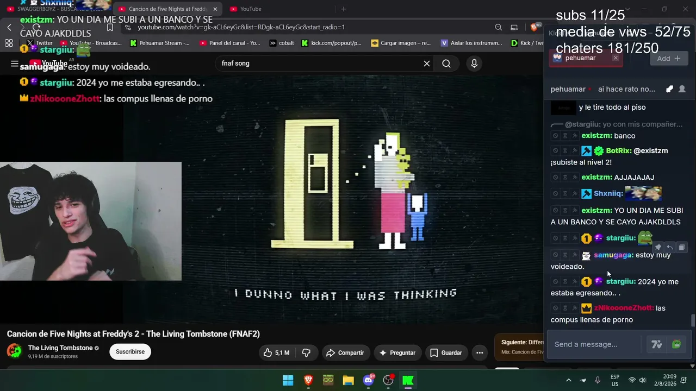Viewport: 696px width, 391px height.
Task: Copy the hovered samugaga chat message
Action: point(682,247)
